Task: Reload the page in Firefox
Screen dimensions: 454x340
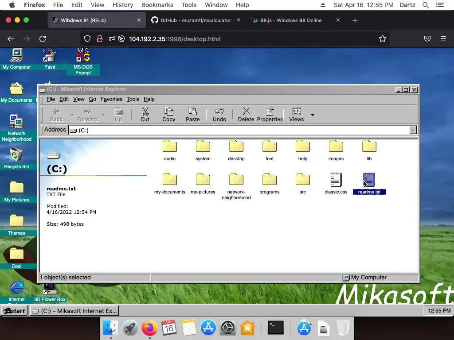Action: (43, 39)
